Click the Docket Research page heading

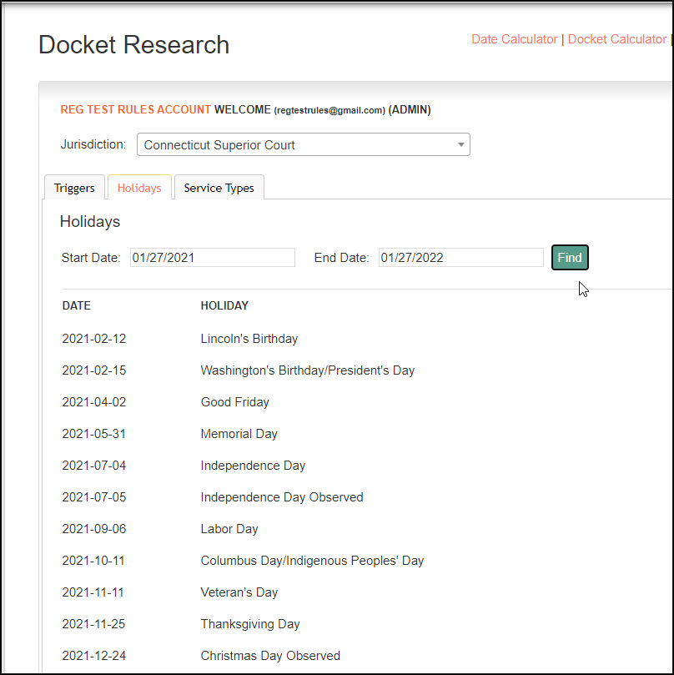(133, 45)
